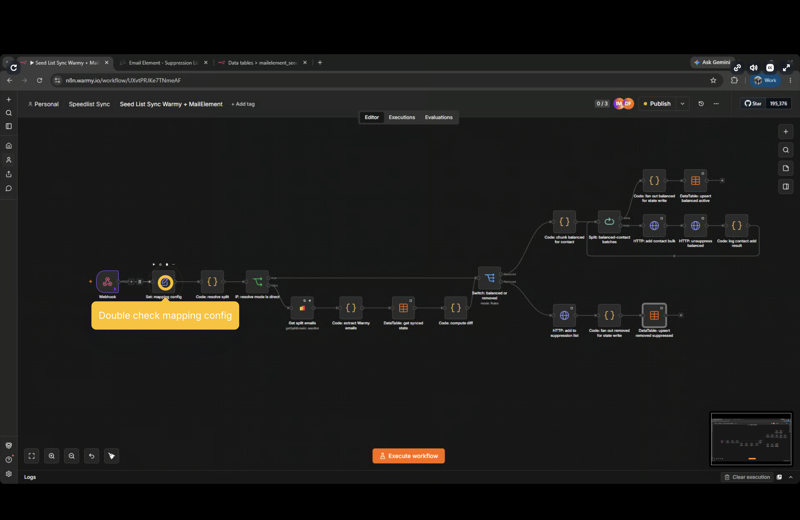Open the nodes panel with the canvas plus button
The height and width of the screenshot is (520, 800).
click(x=786, y=132)
